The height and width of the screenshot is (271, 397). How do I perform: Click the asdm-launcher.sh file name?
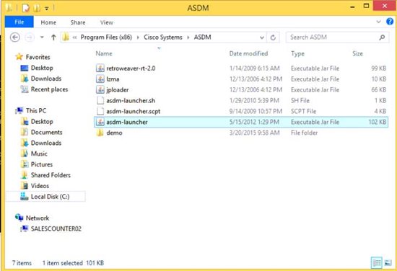pyautogui.click(x=131, y=101)
